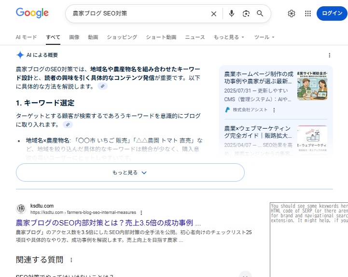Switch to the 画像 tab

point(74,37)
